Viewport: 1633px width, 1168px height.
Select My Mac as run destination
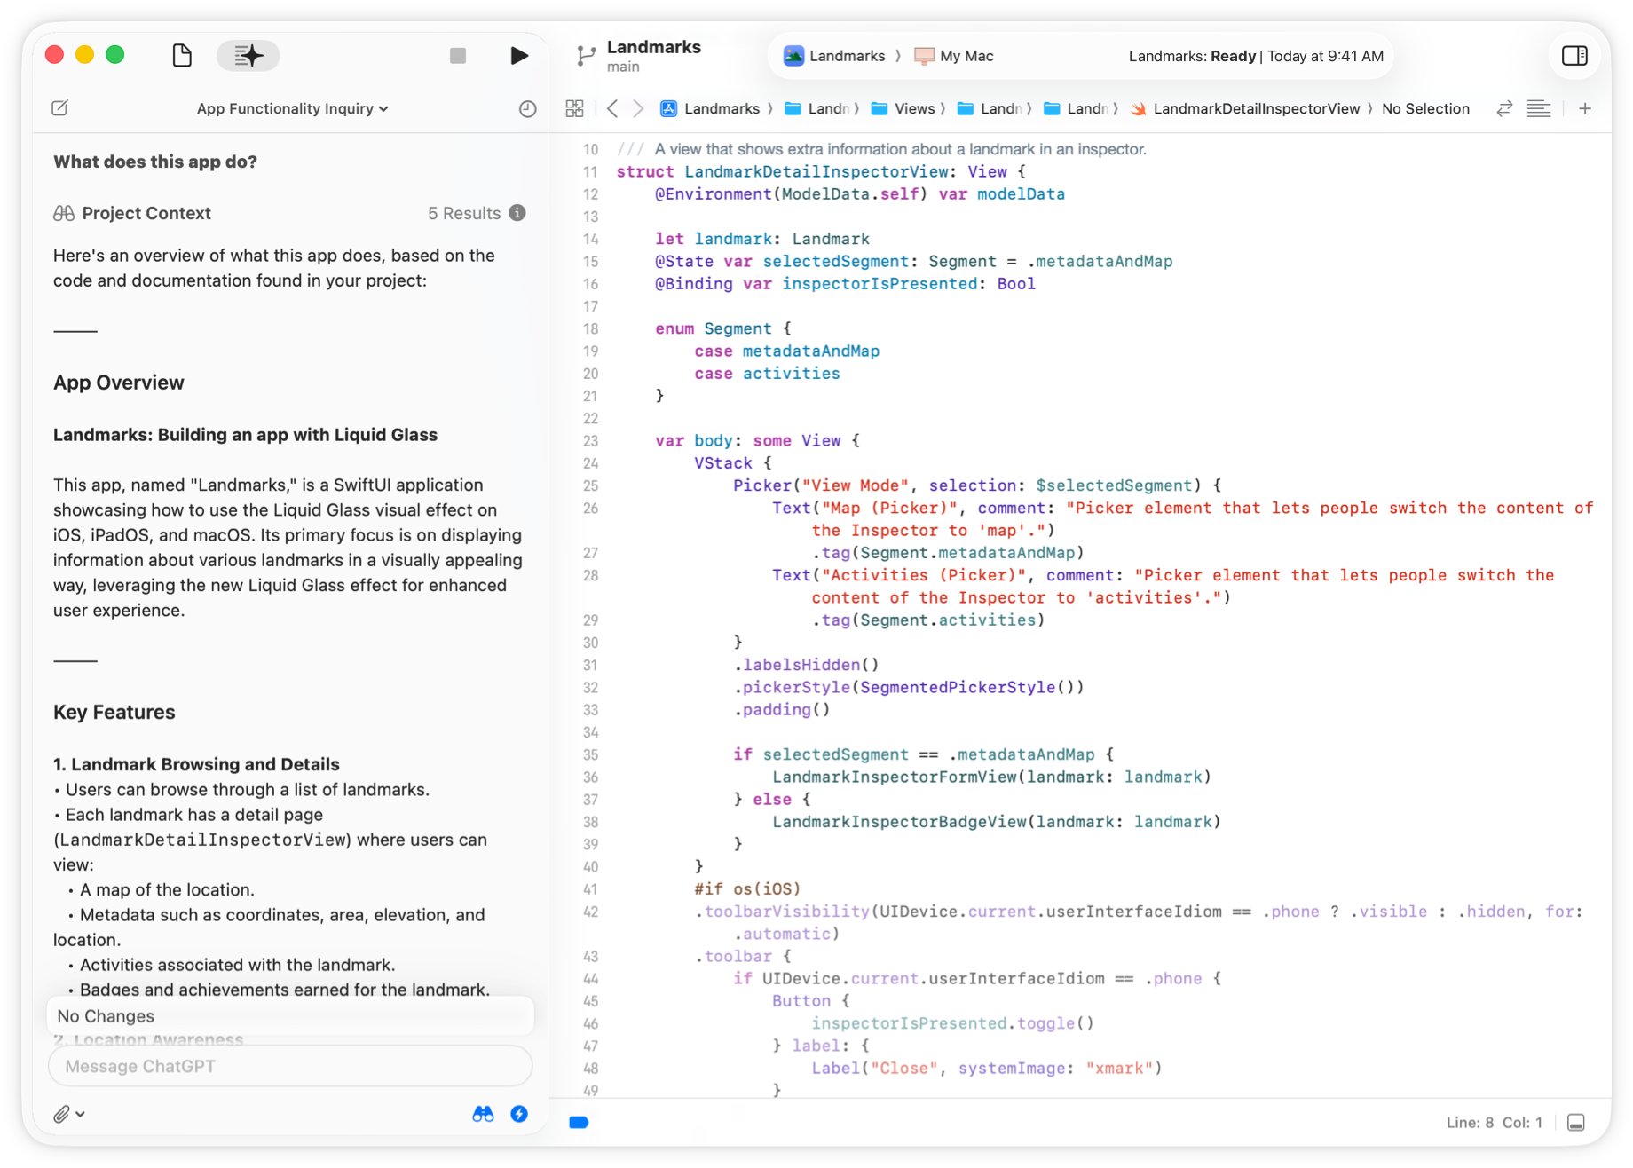coord(953,55)
